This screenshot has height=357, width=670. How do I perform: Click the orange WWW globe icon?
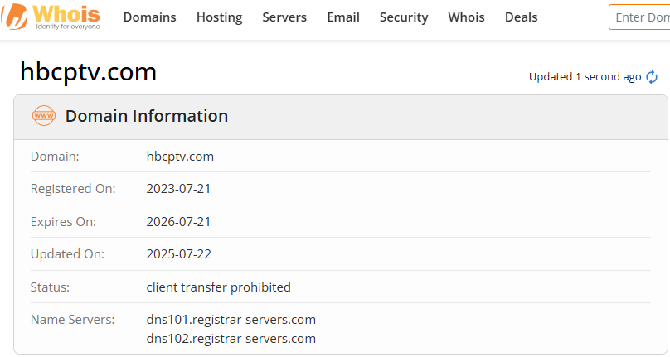click(43, 116)
